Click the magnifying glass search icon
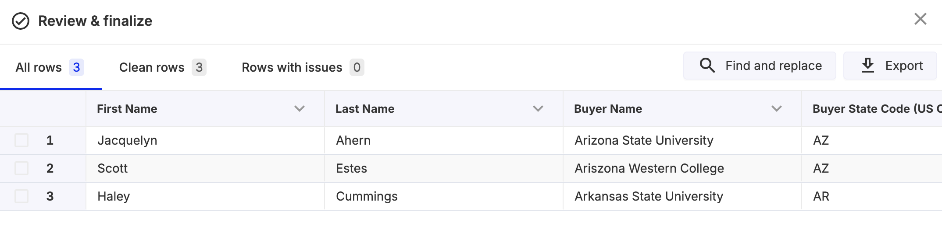This screenshot has width=942, height=236. pos(707,66)
